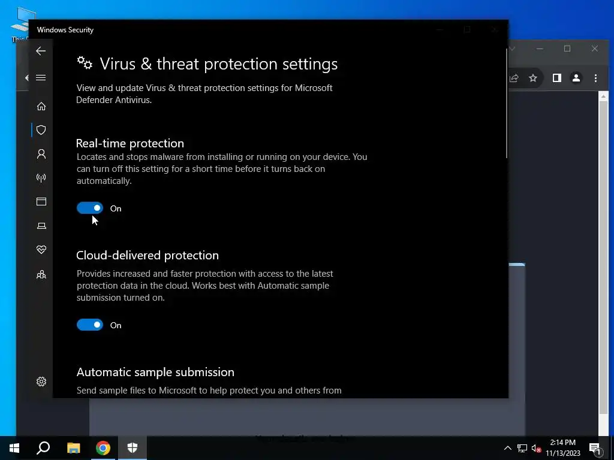Viewport: 614px width, 460px height.
Task: Bookmark page with Chrome star icon
Action: [533, 78]
